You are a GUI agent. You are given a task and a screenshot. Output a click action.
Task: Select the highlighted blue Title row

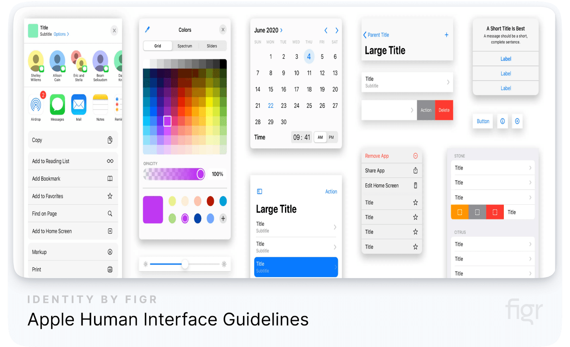click(296, 267)
